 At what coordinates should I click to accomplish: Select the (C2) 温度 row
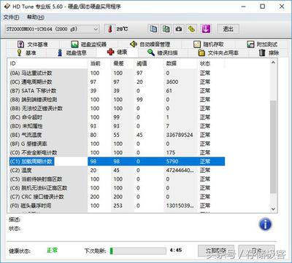116,170
